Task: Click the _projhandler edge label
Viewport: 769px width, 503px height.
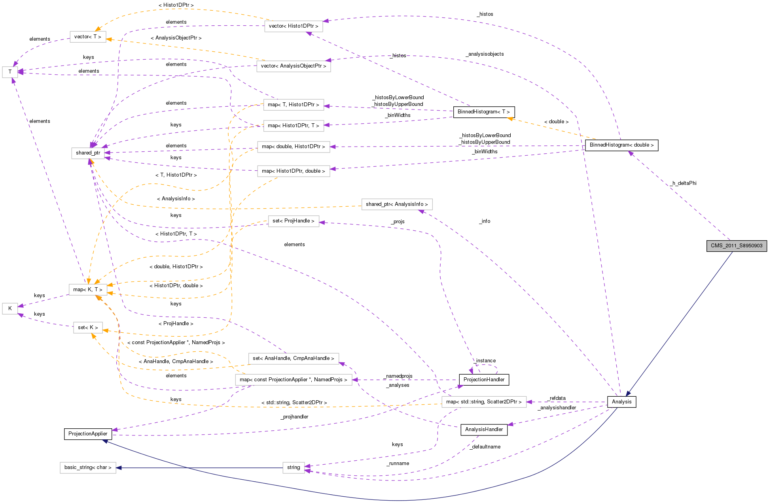Action: pyautogui.click(x=294, y=417)
